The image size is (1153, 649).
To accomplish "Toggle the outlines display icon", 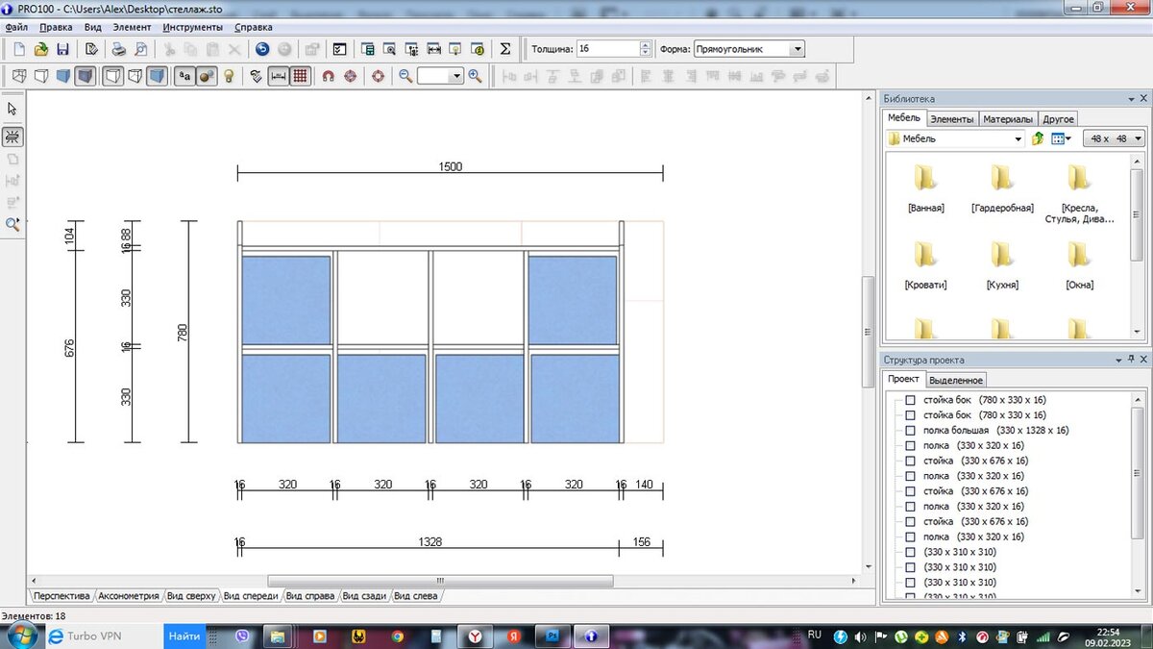I will pos(111,76).
